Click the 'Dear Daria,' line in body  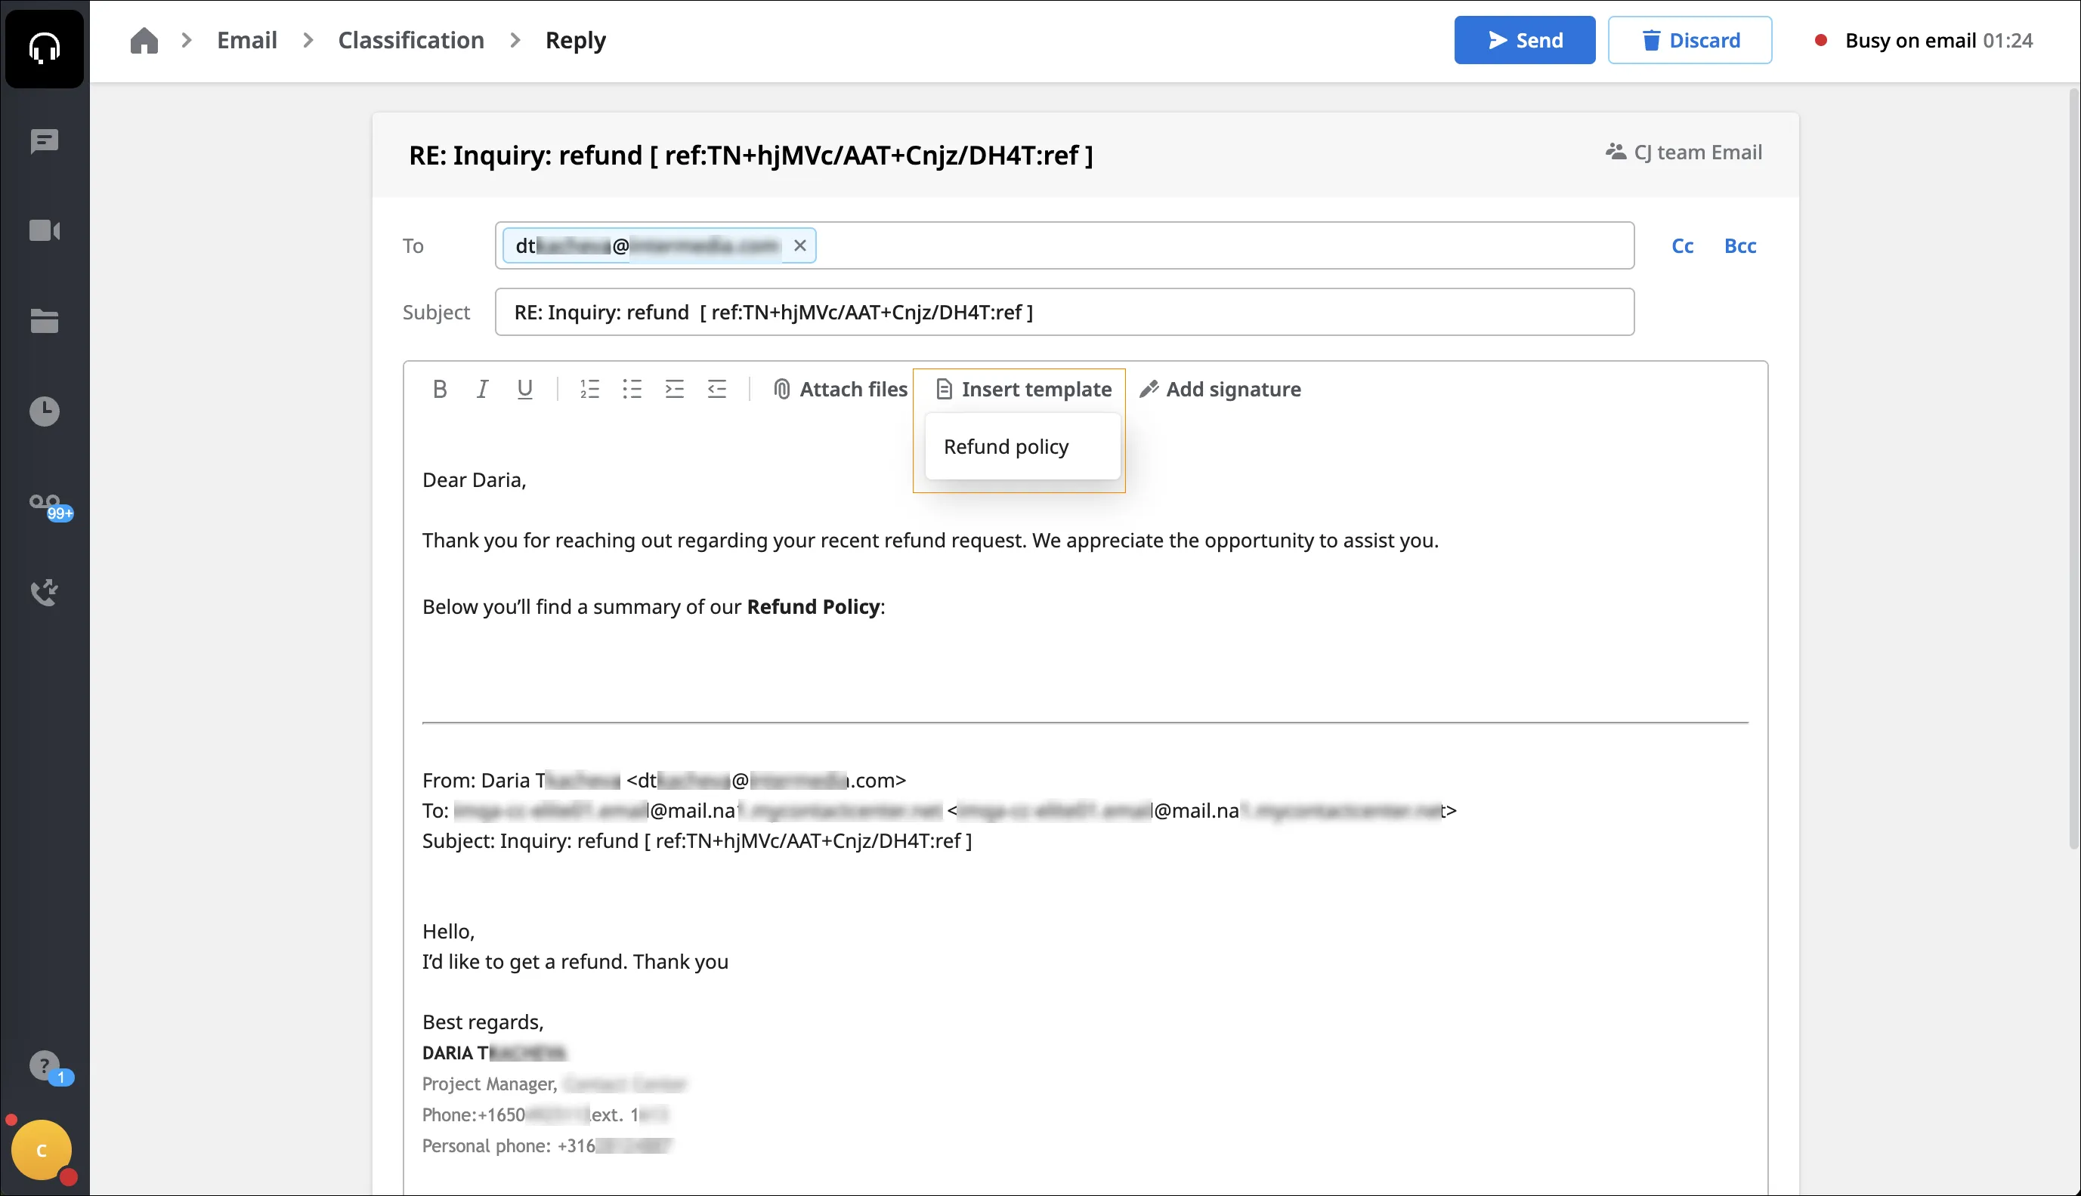pyautogui.click(x=475, y=479)
